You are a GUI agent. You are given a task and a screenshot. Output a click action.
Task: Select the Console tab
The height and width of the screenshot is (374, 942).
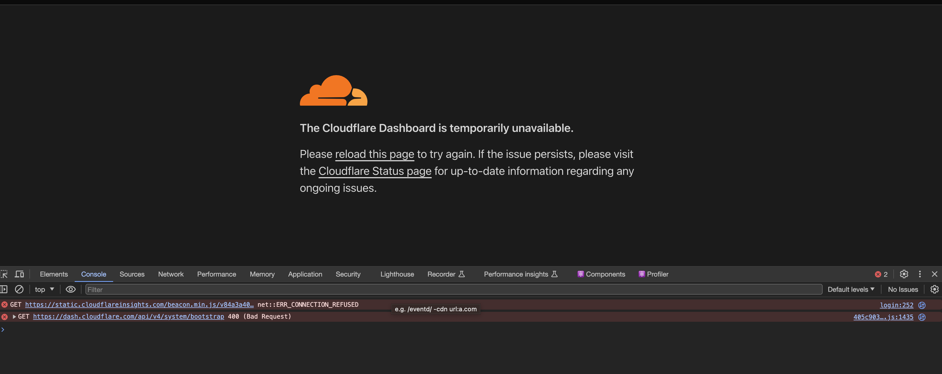tap(94, 274)
